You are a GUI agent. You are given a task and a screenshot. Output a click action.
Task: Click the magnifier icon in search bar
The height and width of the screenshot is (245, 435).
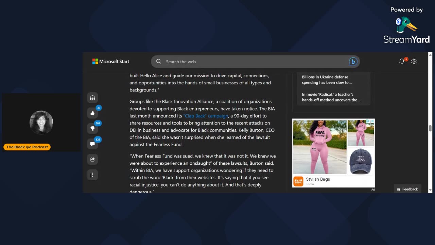pyautogui.click(x=159, y=62)
